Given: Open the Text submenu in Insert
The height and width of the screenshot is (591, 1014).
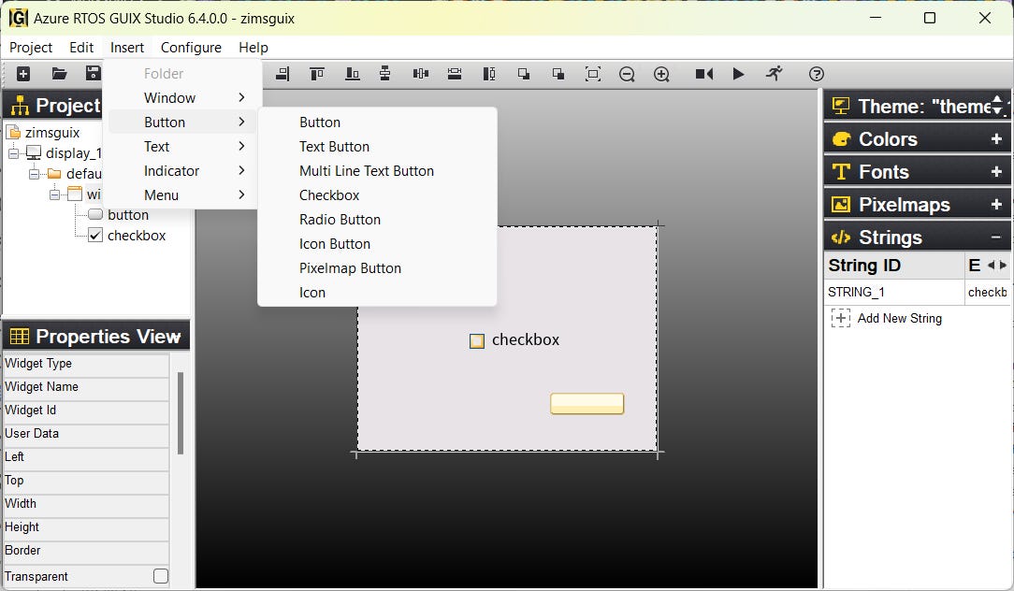Looking at the screenshot, I should pyautogui.click(x=183, y=147).
